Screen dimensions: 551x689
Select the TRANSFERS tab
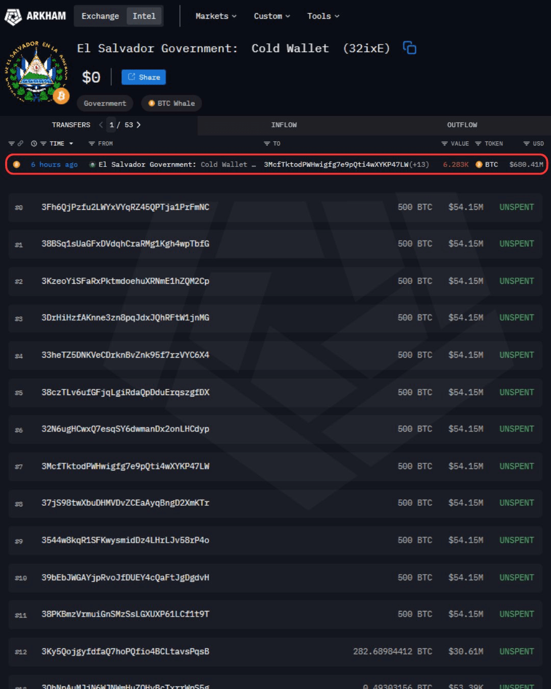coord(71,125)
